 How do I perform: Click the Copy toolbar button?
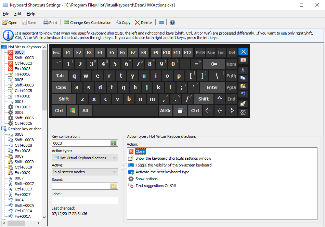click(x=123, y=22)
